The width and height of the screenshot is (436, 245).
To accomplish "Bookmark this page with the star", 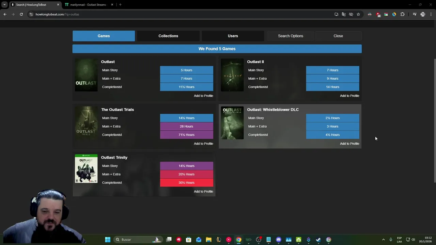I will pos(358,14).
